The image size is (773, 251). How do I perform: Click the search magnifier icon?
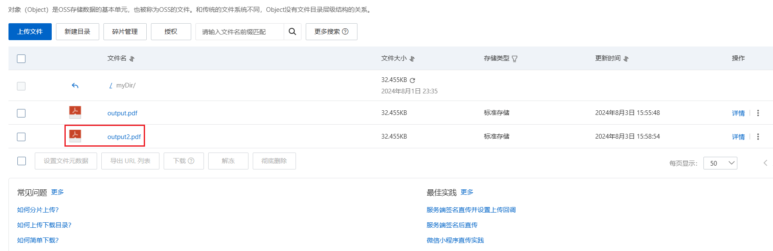(292, 32)
